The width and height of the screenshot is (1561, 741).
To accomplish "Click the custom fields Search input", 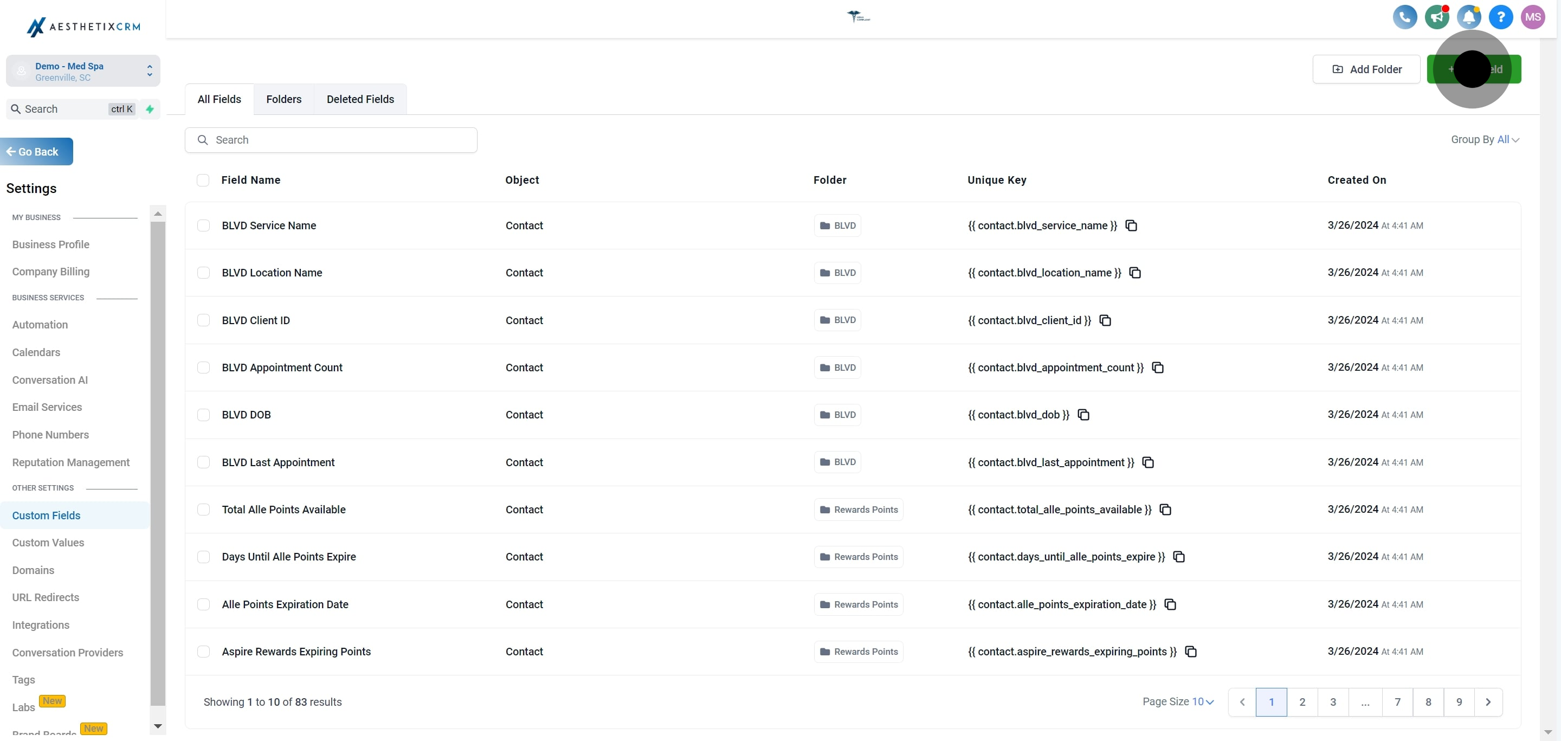I will 331,140.
